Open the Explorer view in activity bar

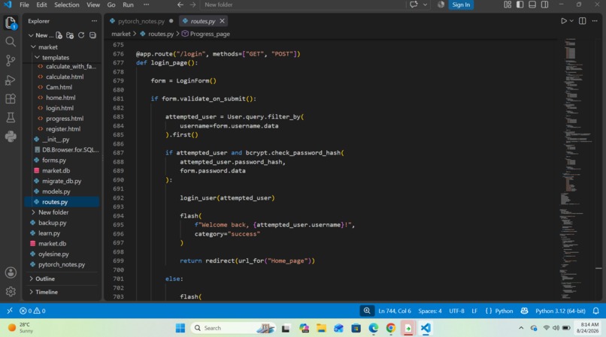11,23
